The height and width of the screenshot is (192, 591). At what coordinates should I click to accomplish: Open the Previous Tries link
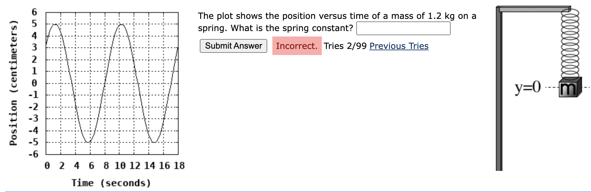pyautogui.click(x=399, y=46)
